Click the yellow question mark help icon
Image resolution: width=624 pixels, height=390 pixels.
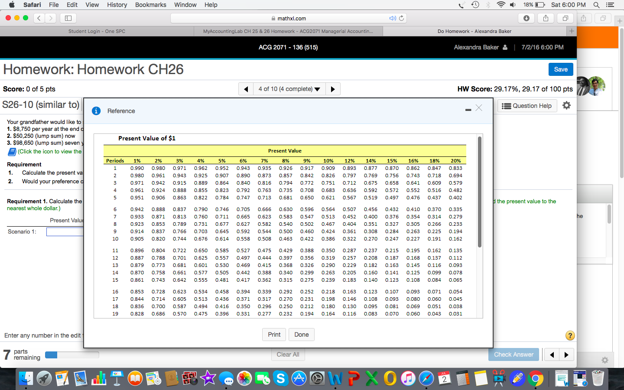pos(570,335)
